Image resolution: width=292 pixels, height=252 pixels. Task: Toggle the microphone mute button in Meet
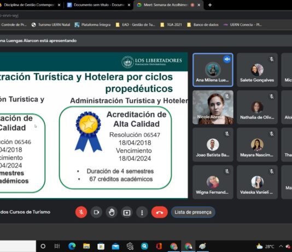point(81,212)
